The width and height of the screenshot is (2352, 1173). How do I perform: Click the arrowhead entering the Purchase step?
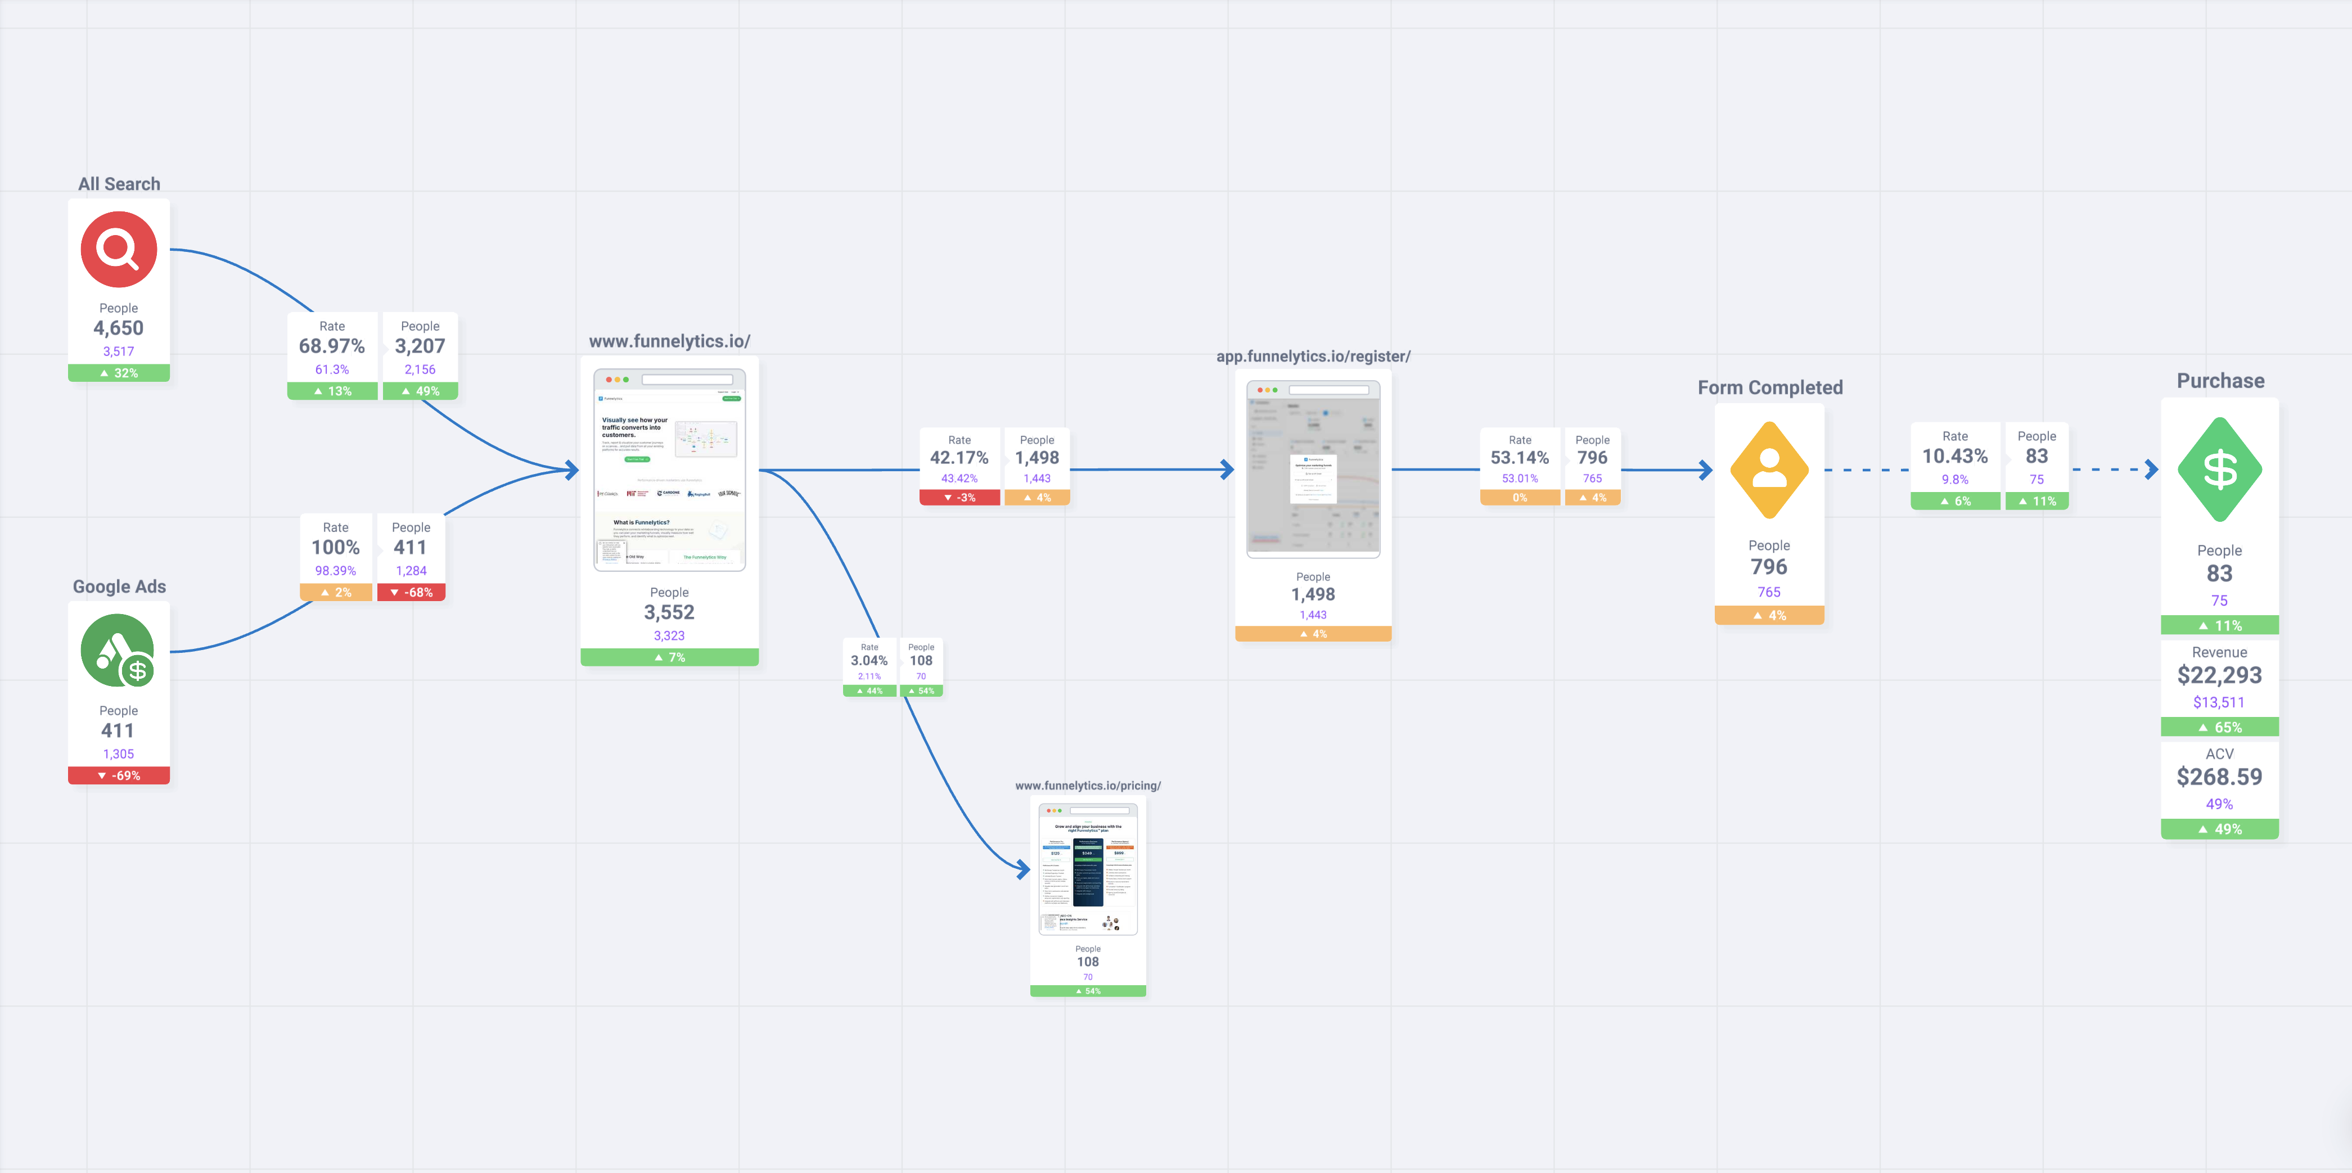[2151, 470]
